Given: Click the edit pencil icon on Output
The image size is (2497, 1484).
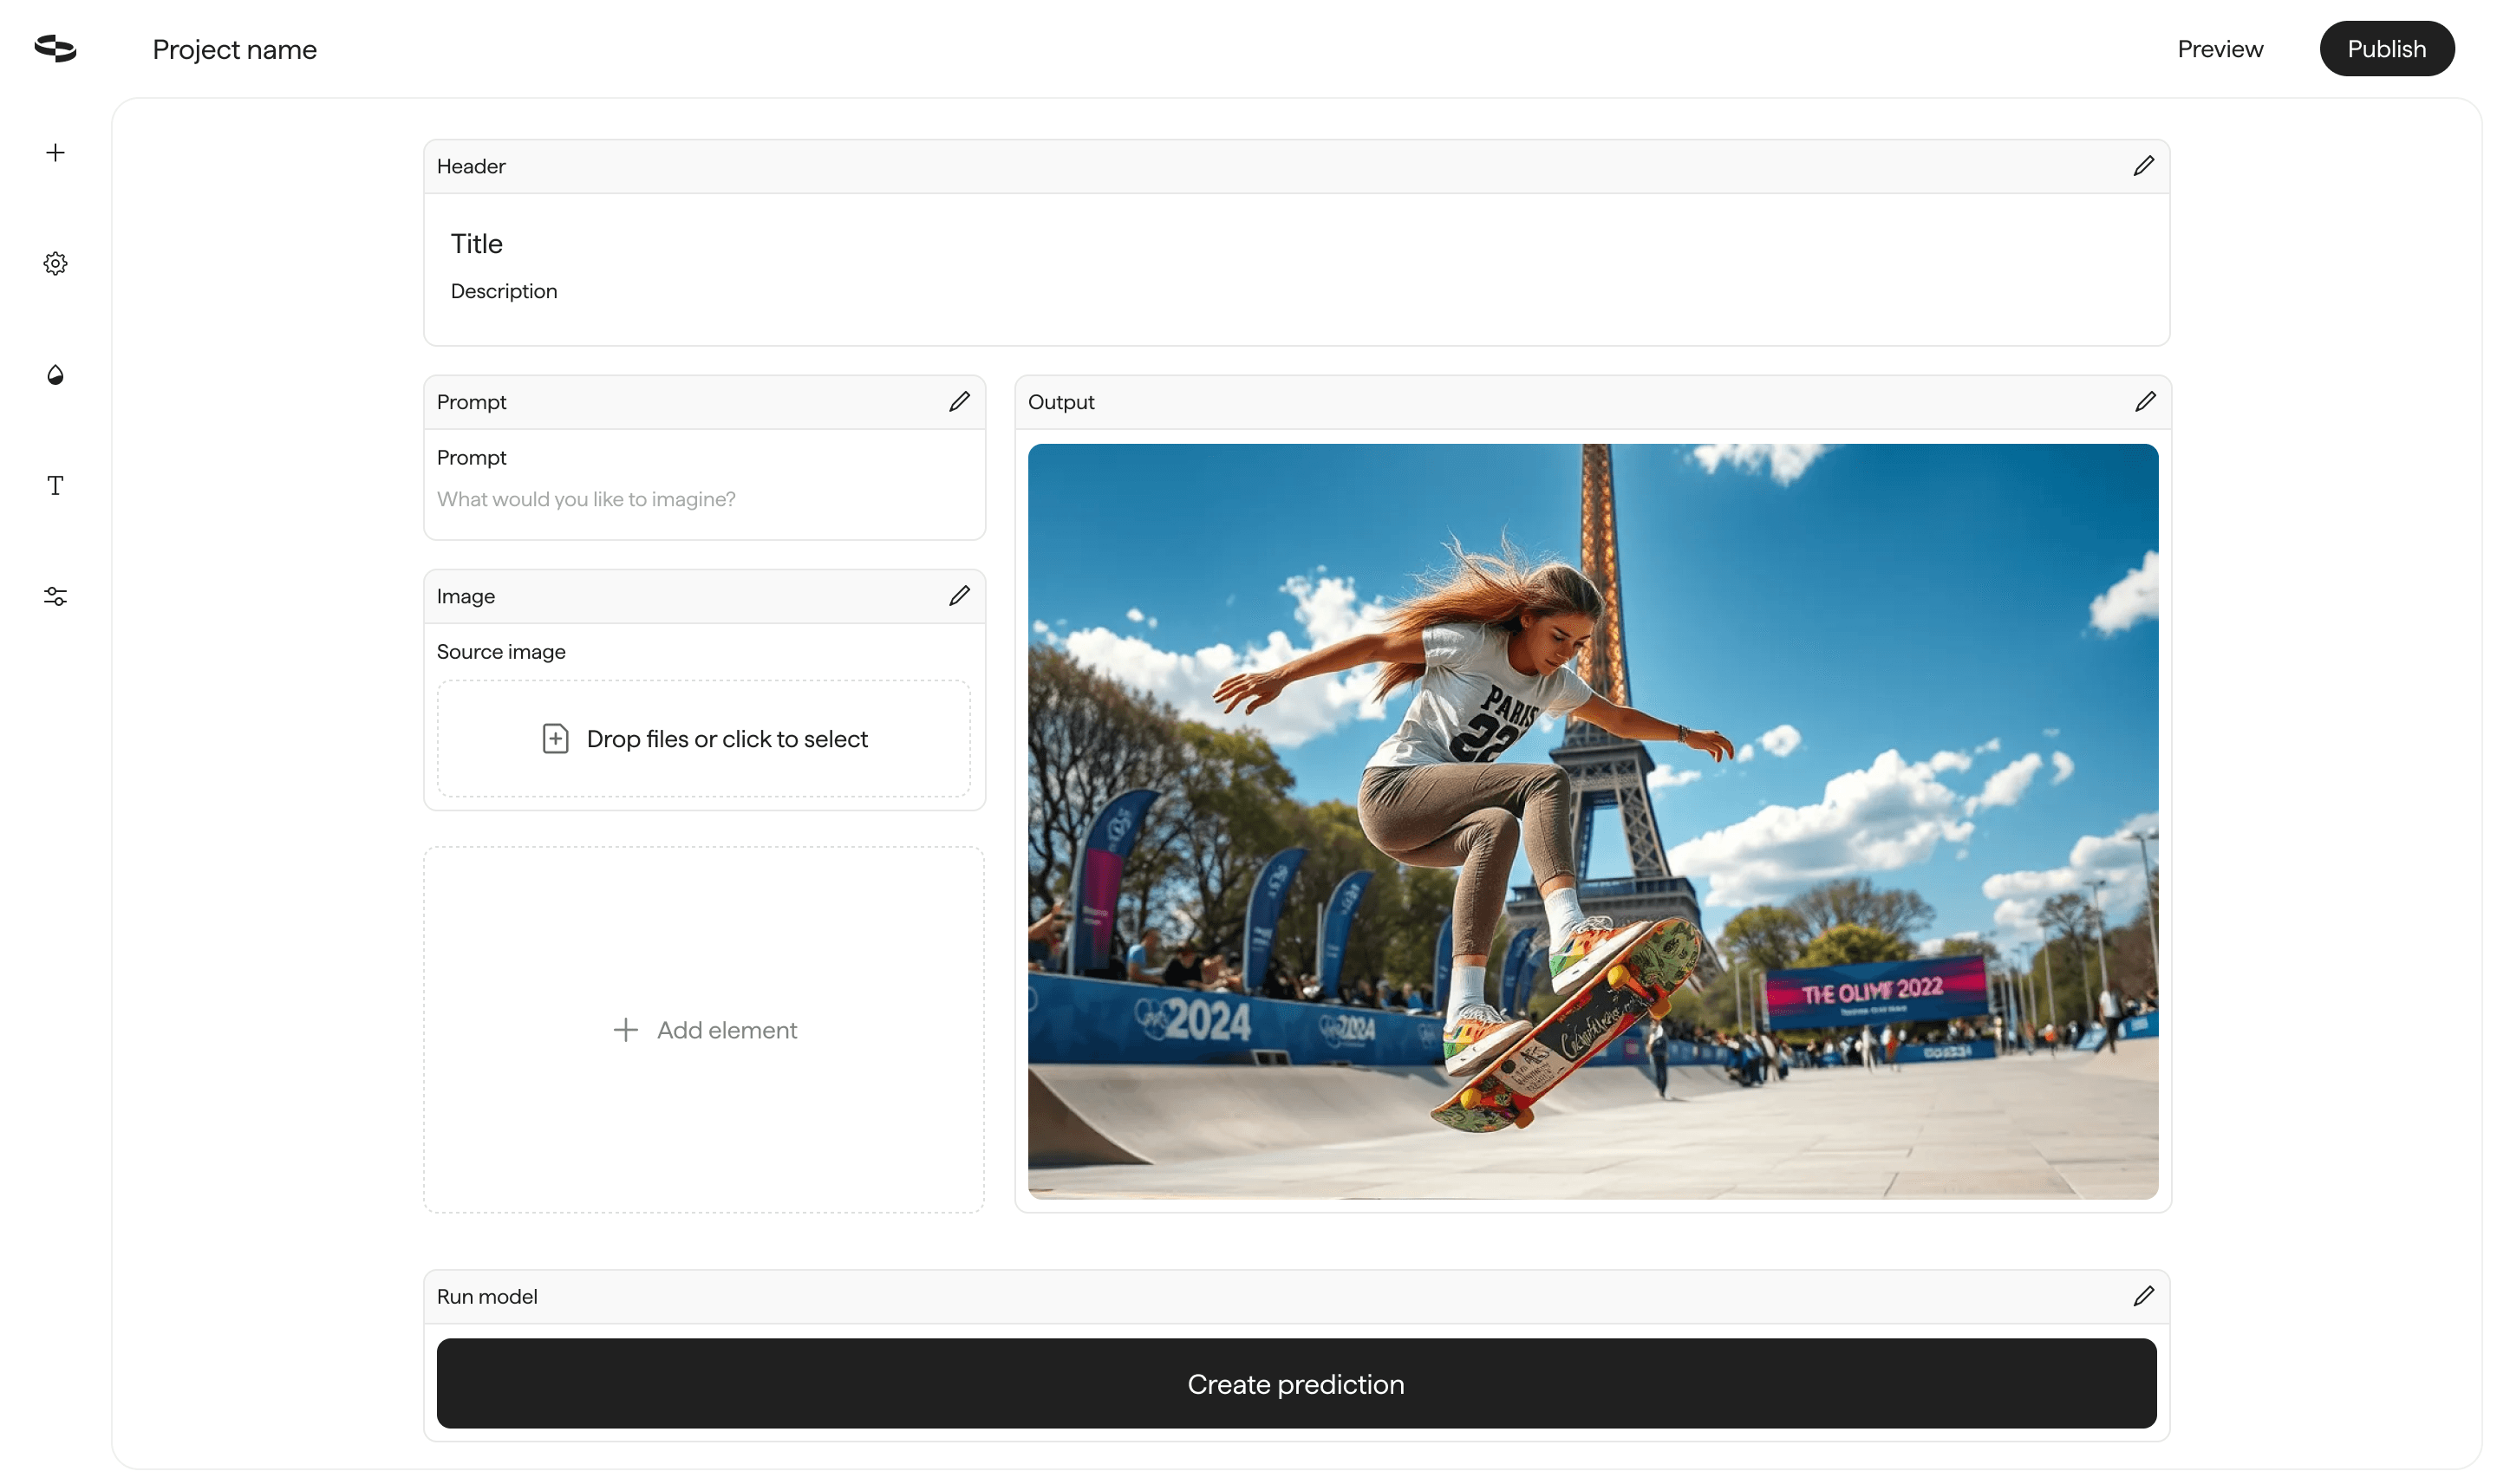Looking at the screenshot, I should coord(2143,401).
